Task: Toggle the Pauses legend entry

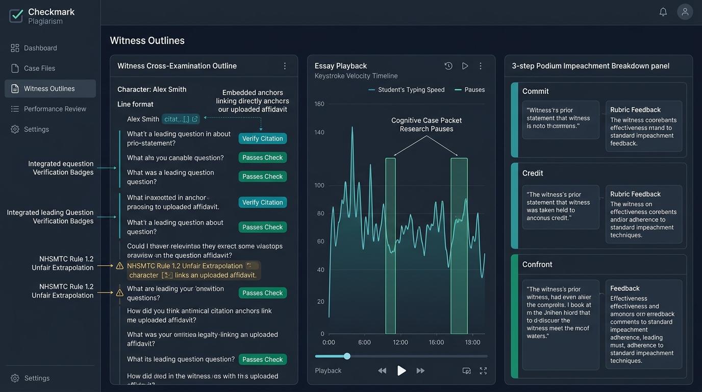Action: point(470,90)
